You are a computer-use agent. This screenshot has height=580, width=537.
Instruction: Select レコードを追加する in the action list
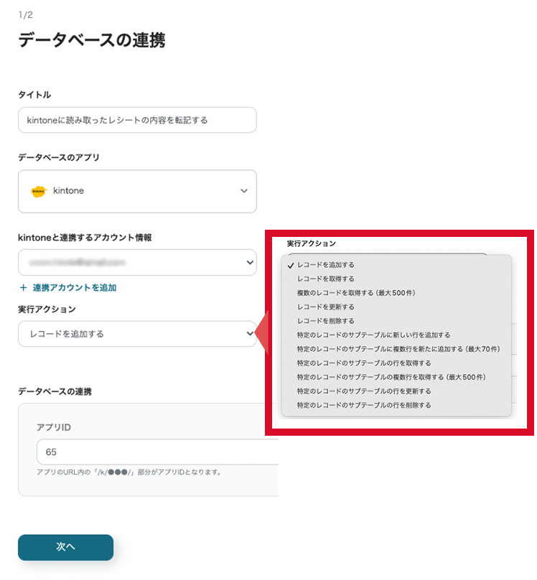click(x=326, y=265)
